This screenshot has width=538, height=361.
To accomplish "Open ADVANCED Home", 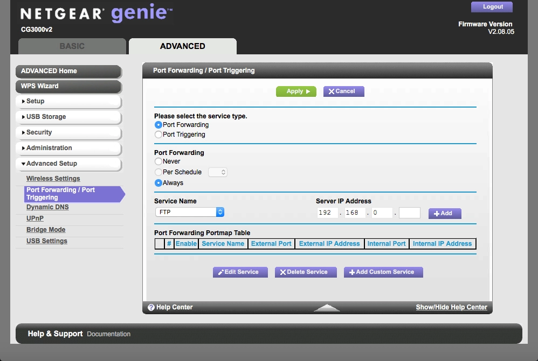I will (x=68, y=71).
